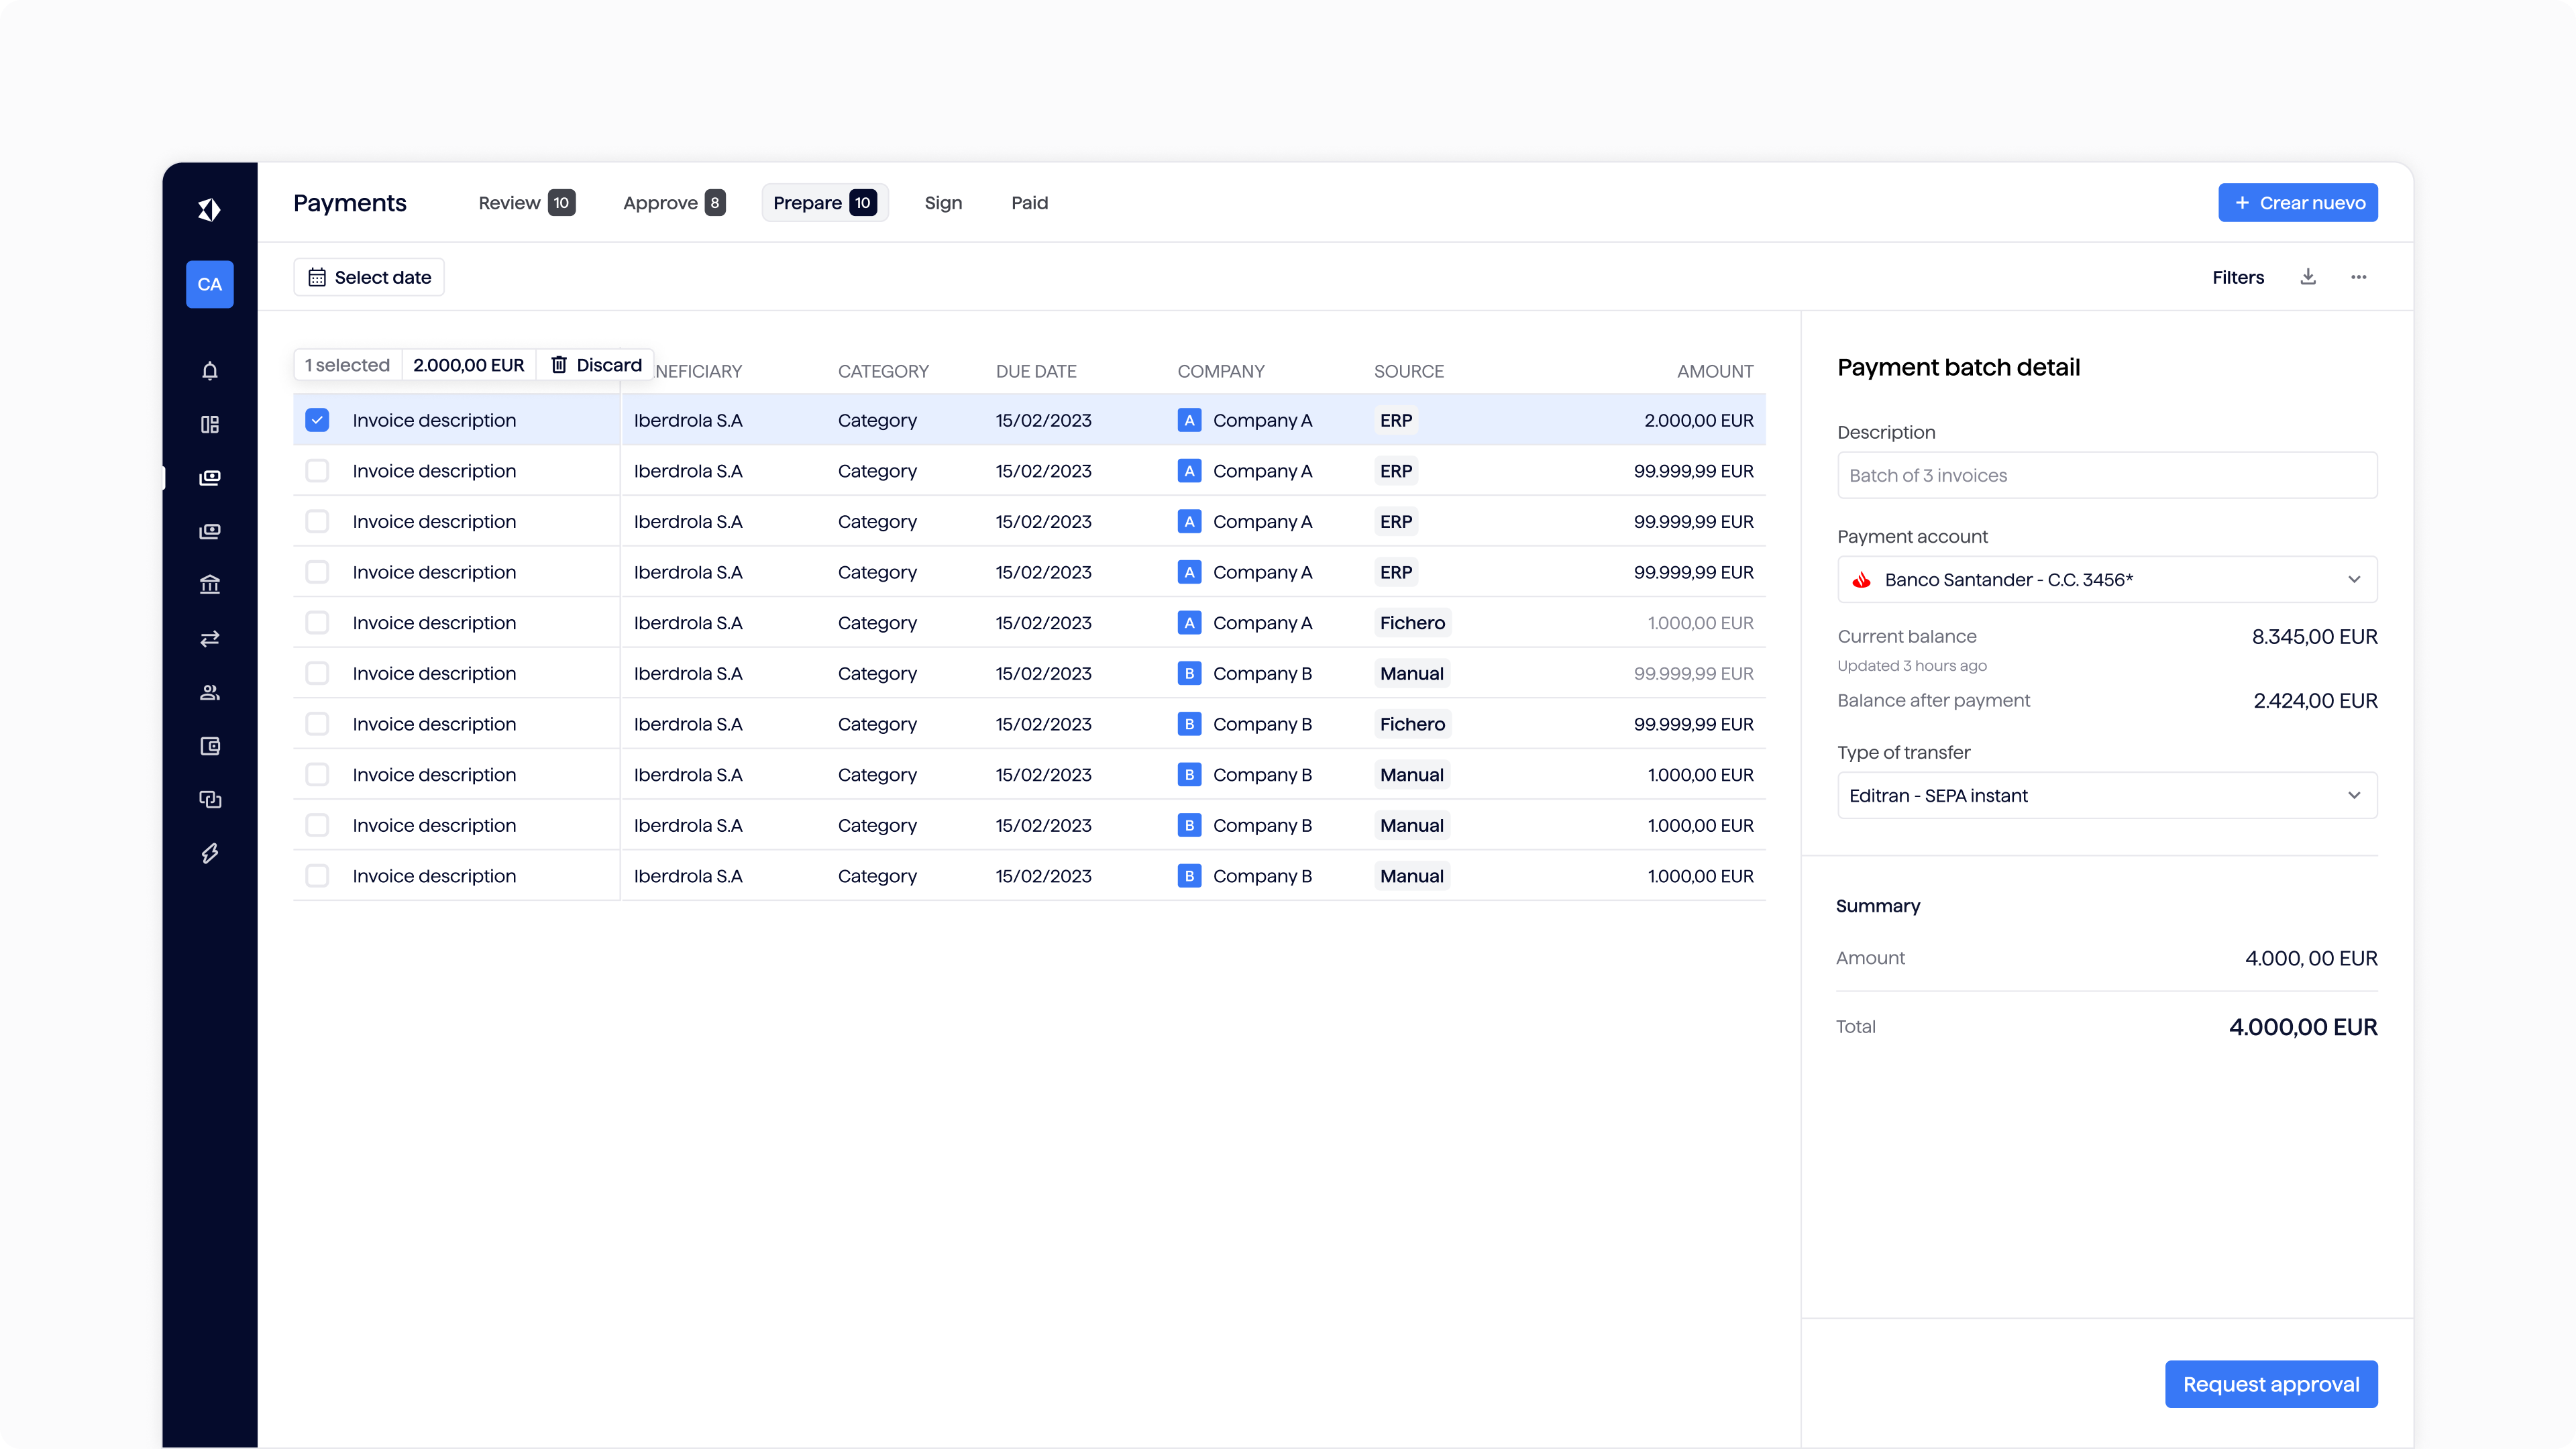
Task: Click the active cash icon with indicator
Action: [x=209, y=478]
